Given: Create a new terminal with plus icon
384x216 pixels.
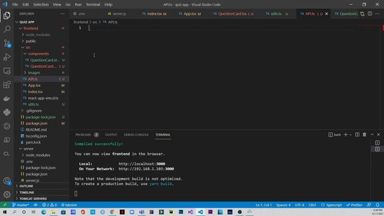Looking at the screenshot, I should coord(346,134).
